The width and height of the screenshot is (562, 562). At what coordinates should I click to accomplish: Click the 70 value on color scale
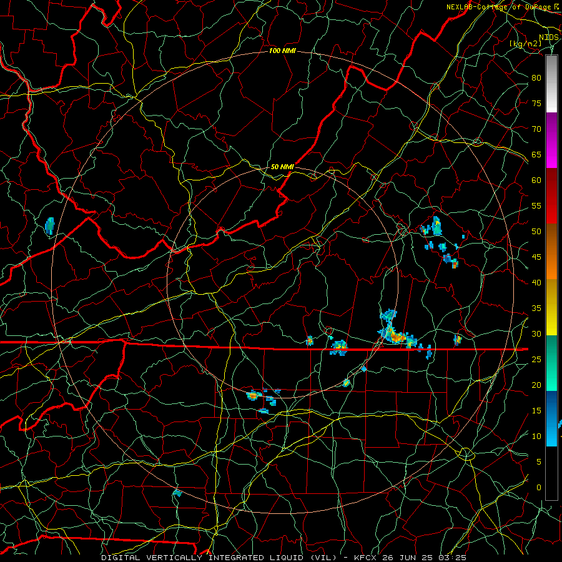tap(536, 129)
